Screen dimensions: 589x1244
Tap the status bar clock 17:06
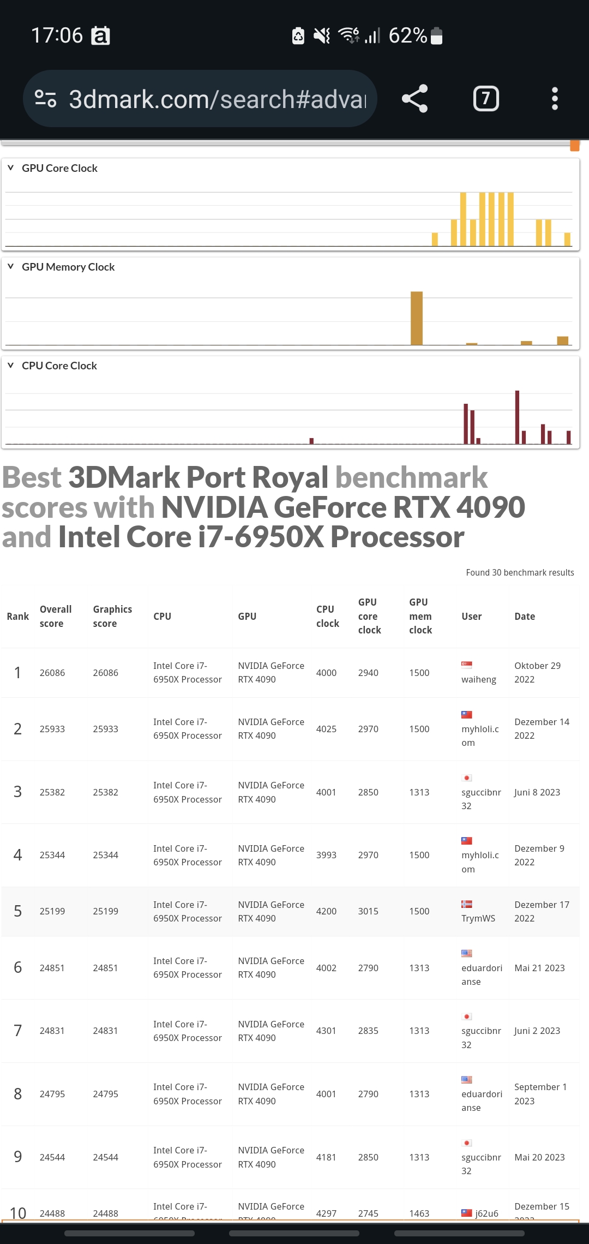coord(57,35)
